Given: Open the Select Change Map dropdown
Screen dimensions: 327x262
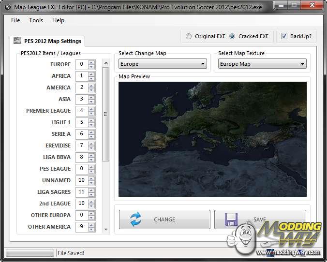Looking at the screenshot, I should (x=163, y=64).
